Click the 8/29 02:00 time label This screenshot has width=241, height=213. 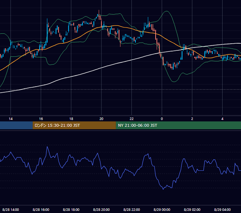192,209
